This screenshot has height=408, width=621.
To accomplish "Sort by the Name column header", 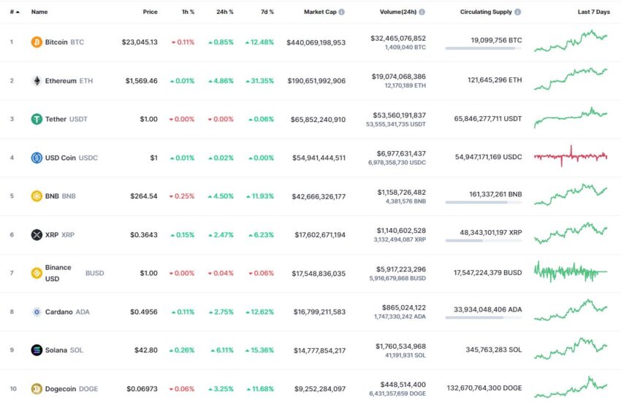I will click(39, 12).
